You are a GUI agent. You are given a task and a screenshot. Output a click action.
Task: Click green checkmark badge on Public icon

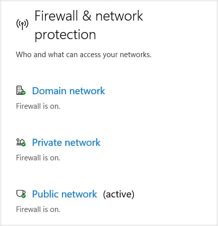coord(23,196)
